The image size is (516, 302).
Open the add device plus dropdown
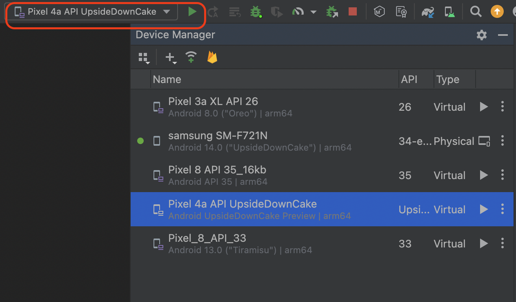(171, 58)
